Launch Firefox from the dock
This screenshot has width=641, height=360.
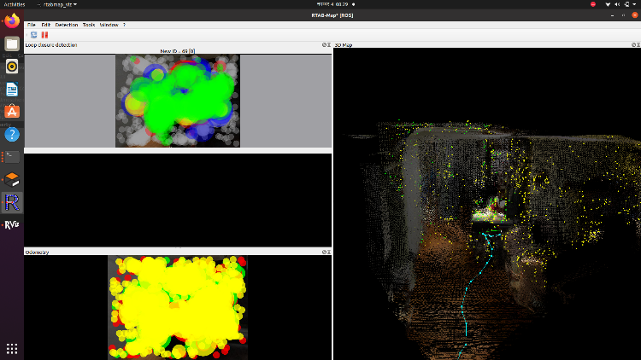12,21
